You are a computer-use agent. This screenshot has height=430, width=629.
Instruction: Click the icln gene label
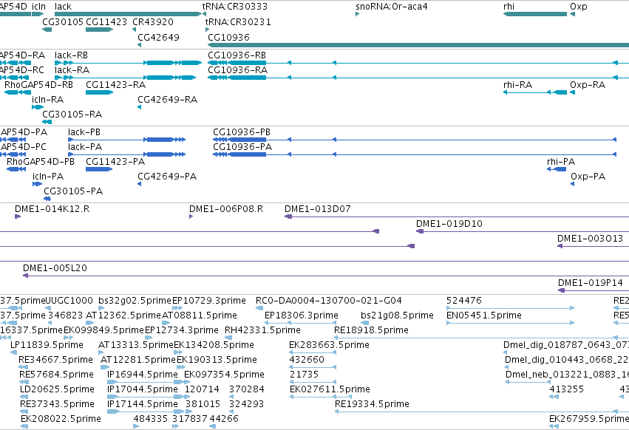(38, 7)
